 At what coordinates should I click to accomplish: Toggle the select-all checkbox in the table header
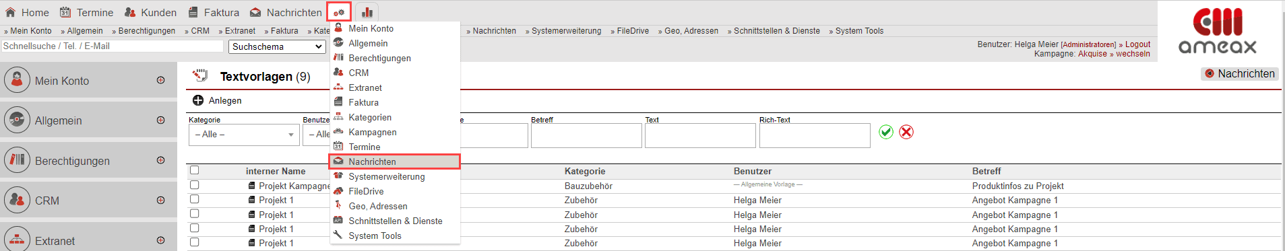[x=195, y=170]
